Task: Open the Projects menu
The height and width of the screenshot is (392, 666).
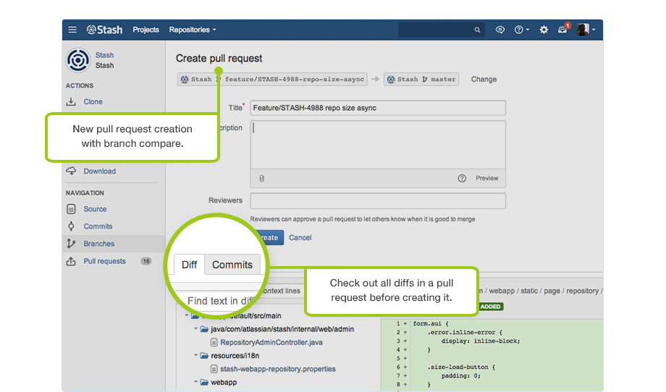Action: pyautogui.click(x=146, y=30)
